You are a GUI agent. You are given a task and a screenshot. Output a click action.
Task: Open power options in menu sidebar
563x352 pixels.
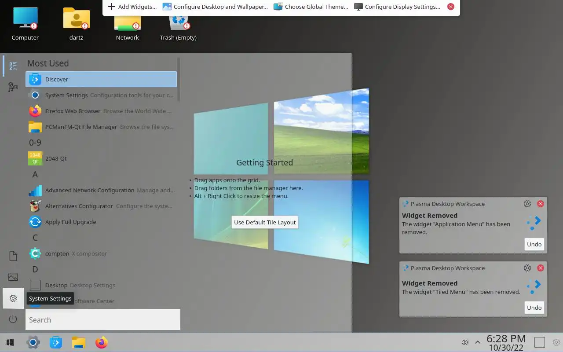13,319
